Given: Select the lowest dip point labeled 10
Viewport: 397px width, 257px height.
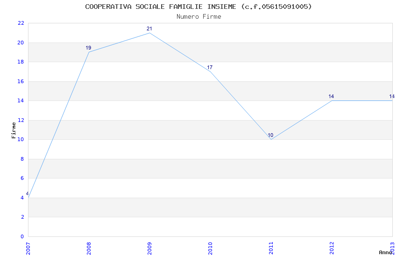Looking at the screenshot, I should (271, 139).
